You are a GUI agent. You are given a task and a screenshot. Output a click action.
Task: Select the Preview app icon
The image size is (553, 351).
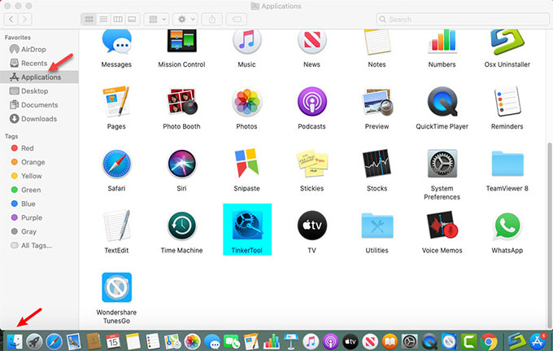pyautogui.click(x=377, y=102)
